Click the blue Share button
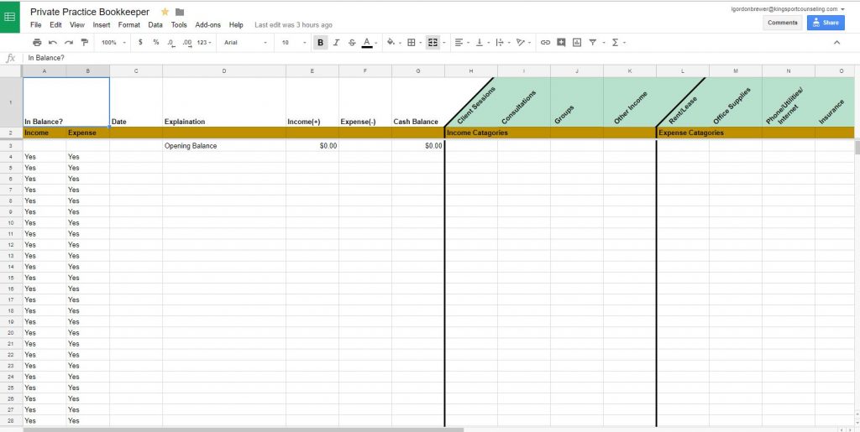Image resolution: width=860 pixels, height=432 pixels. point(826,23)
